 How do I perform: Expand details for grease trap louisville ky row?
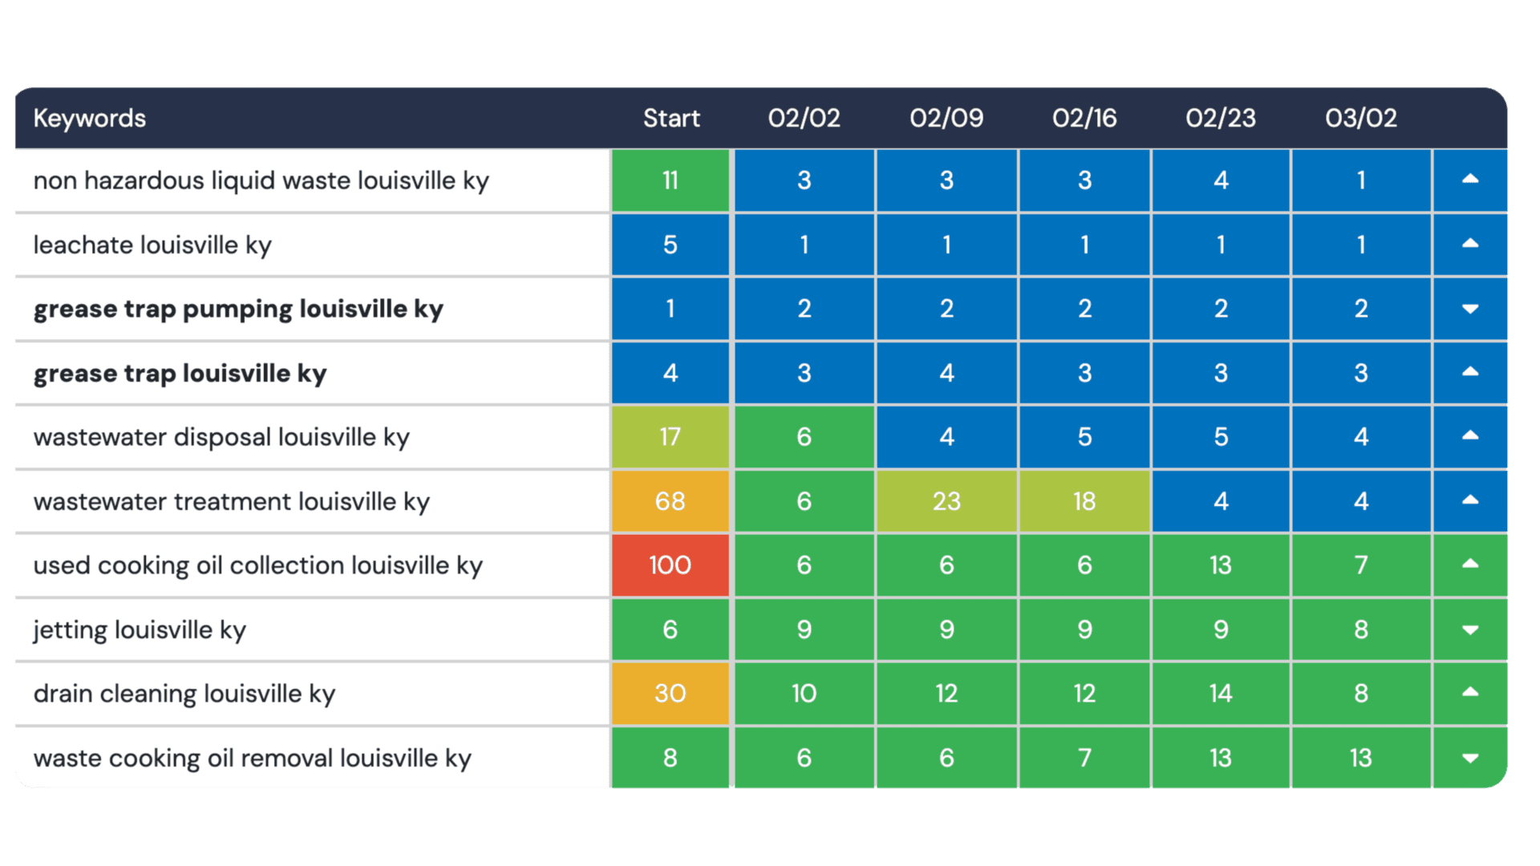1470,373
